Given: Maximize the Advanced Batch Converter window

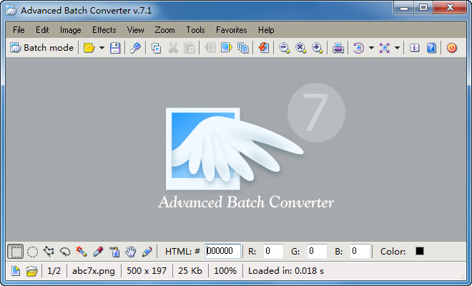Looking at the screenshot, I should point(423,8).
